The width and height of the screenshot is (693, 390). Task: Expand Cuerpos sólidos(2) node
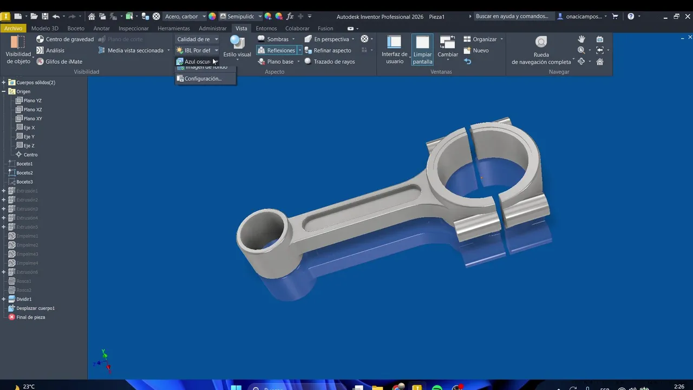[x=4, y=82]
